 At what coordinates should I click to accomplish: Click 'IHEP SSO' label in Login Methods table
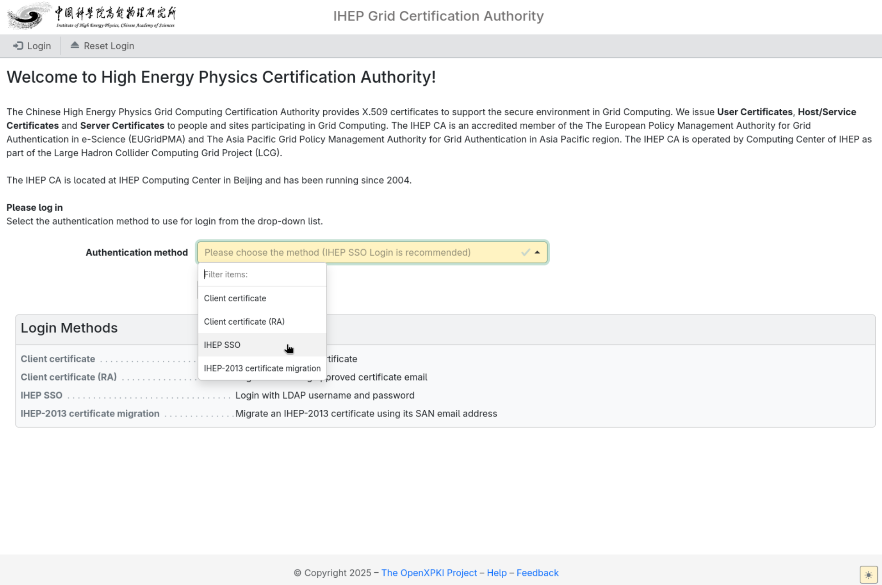(41, 395)
